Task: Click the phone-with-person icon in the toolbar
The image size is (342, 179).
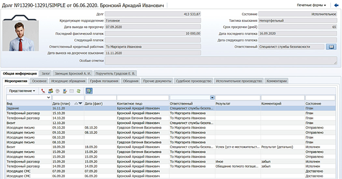Action: tap(65, 91)
